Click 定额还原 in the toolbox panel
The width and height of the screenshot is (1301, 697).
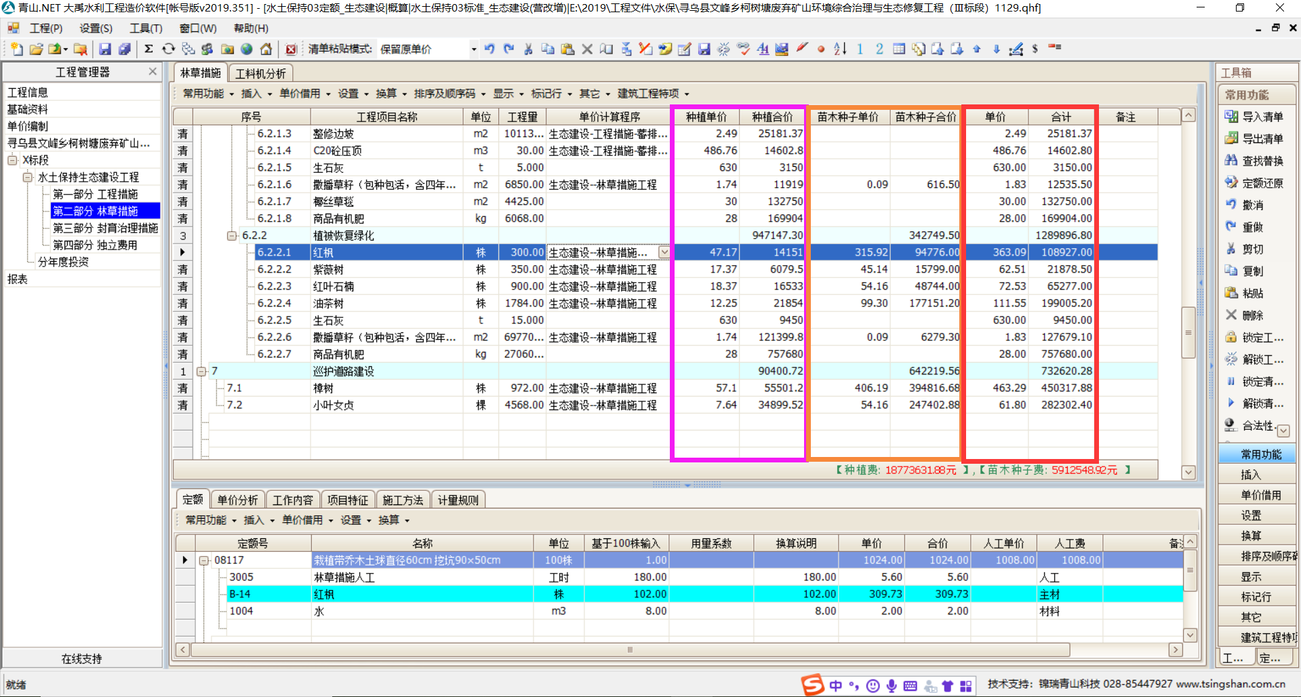pyautogui.click(x=1256, y=183)
